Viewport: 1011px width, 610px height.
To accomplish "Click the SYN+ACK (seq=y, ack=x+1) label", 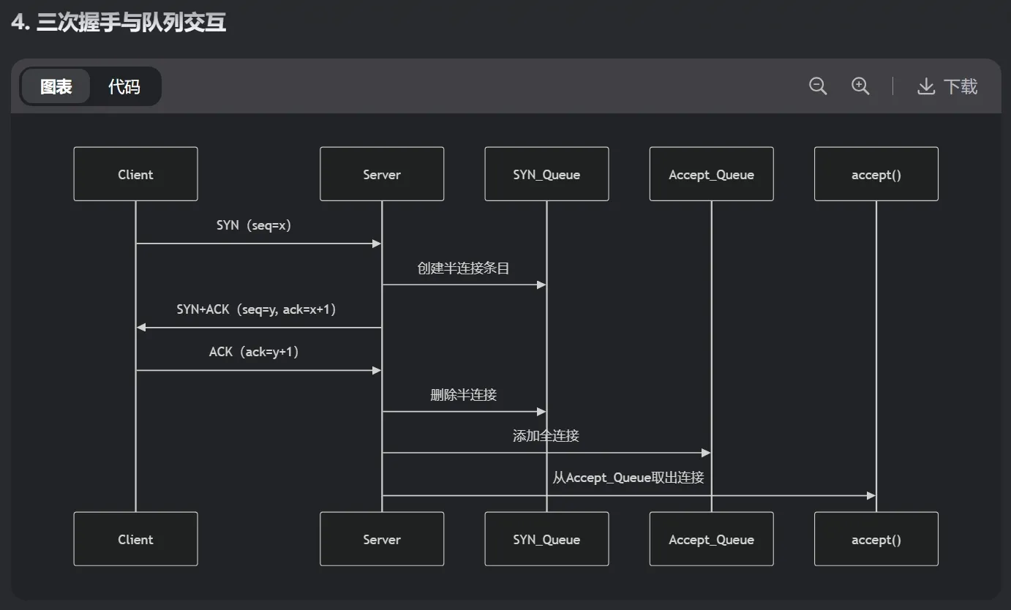I will point(256,309).
